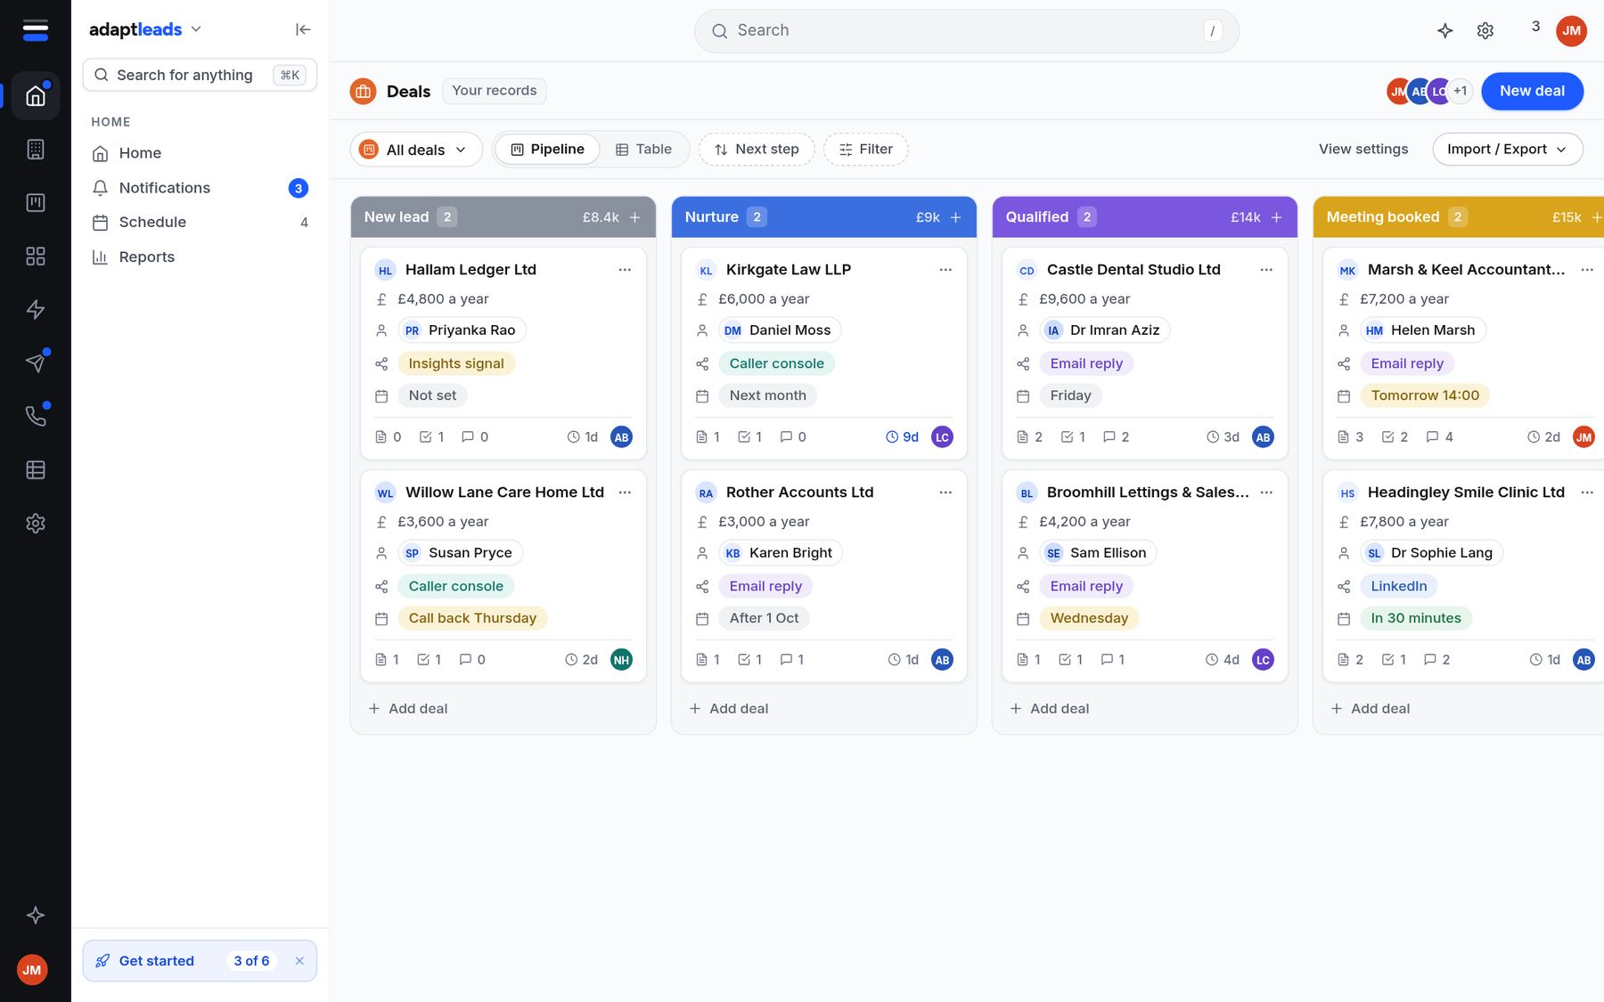Click the Your records tag
The height and width of the screenshot is (1002, 1604).
click(x=494, y=91)
